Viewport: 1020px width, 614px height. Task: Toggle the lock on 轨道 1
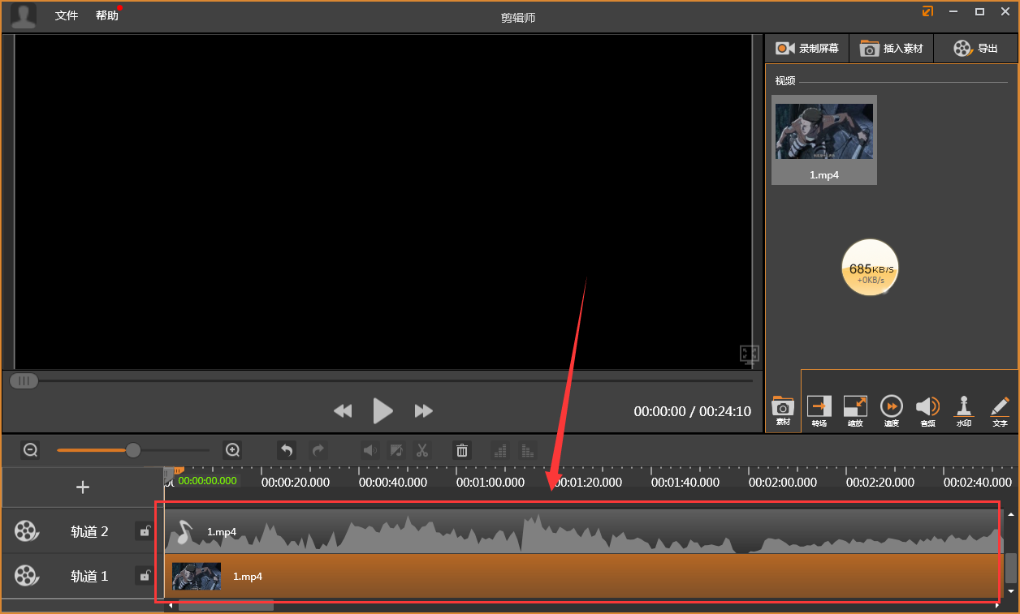[x=145, y=576]
